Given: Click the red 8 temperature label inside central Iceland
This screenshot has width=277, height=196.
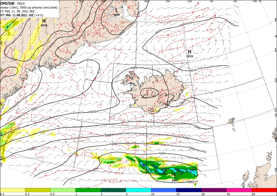Looking at the screenshot, I should (147, 91).
